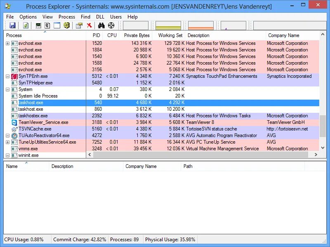Click the TuneUpUtilitiesService64.exe process icon
The image size is (330, 247).
point(14,142)
